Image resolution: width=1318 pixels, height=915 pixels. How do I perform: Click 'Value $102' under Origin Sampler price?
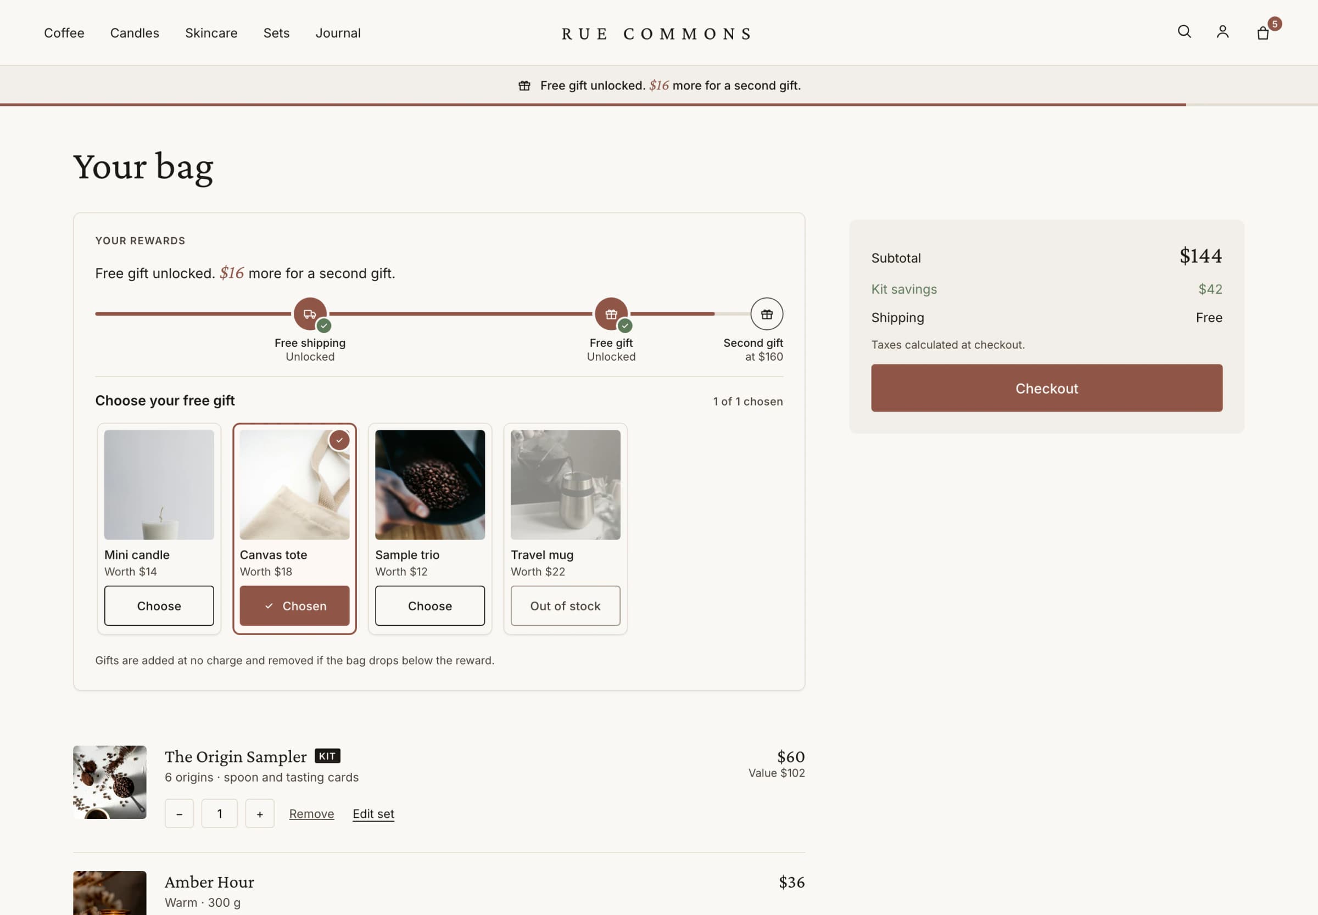777,773
